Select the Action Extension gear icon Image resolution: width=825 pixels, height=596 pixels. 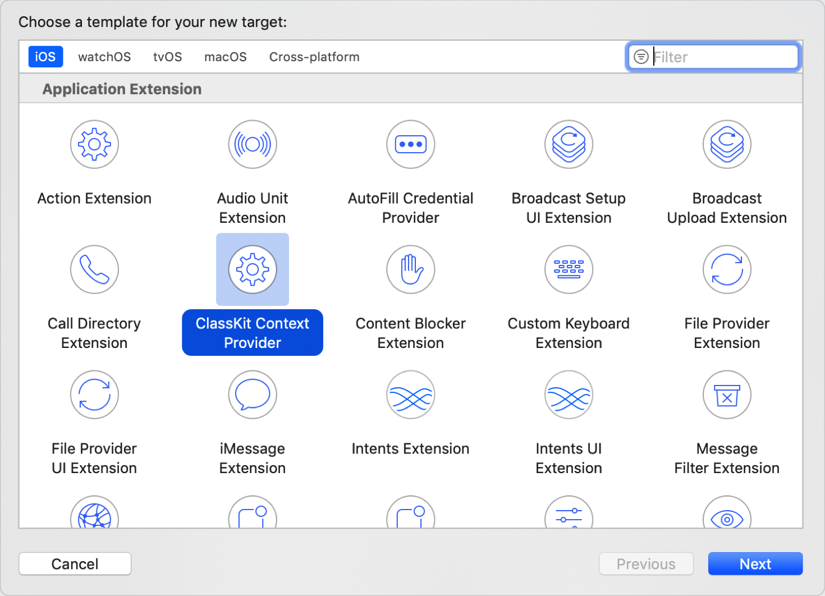[x=94, y=144]
